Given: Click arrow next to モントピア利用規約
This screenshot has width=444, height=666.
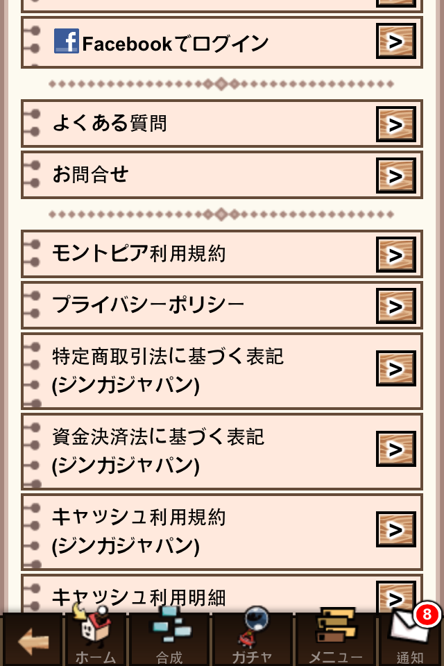Looking at the screenshot, I should [395, 255].
